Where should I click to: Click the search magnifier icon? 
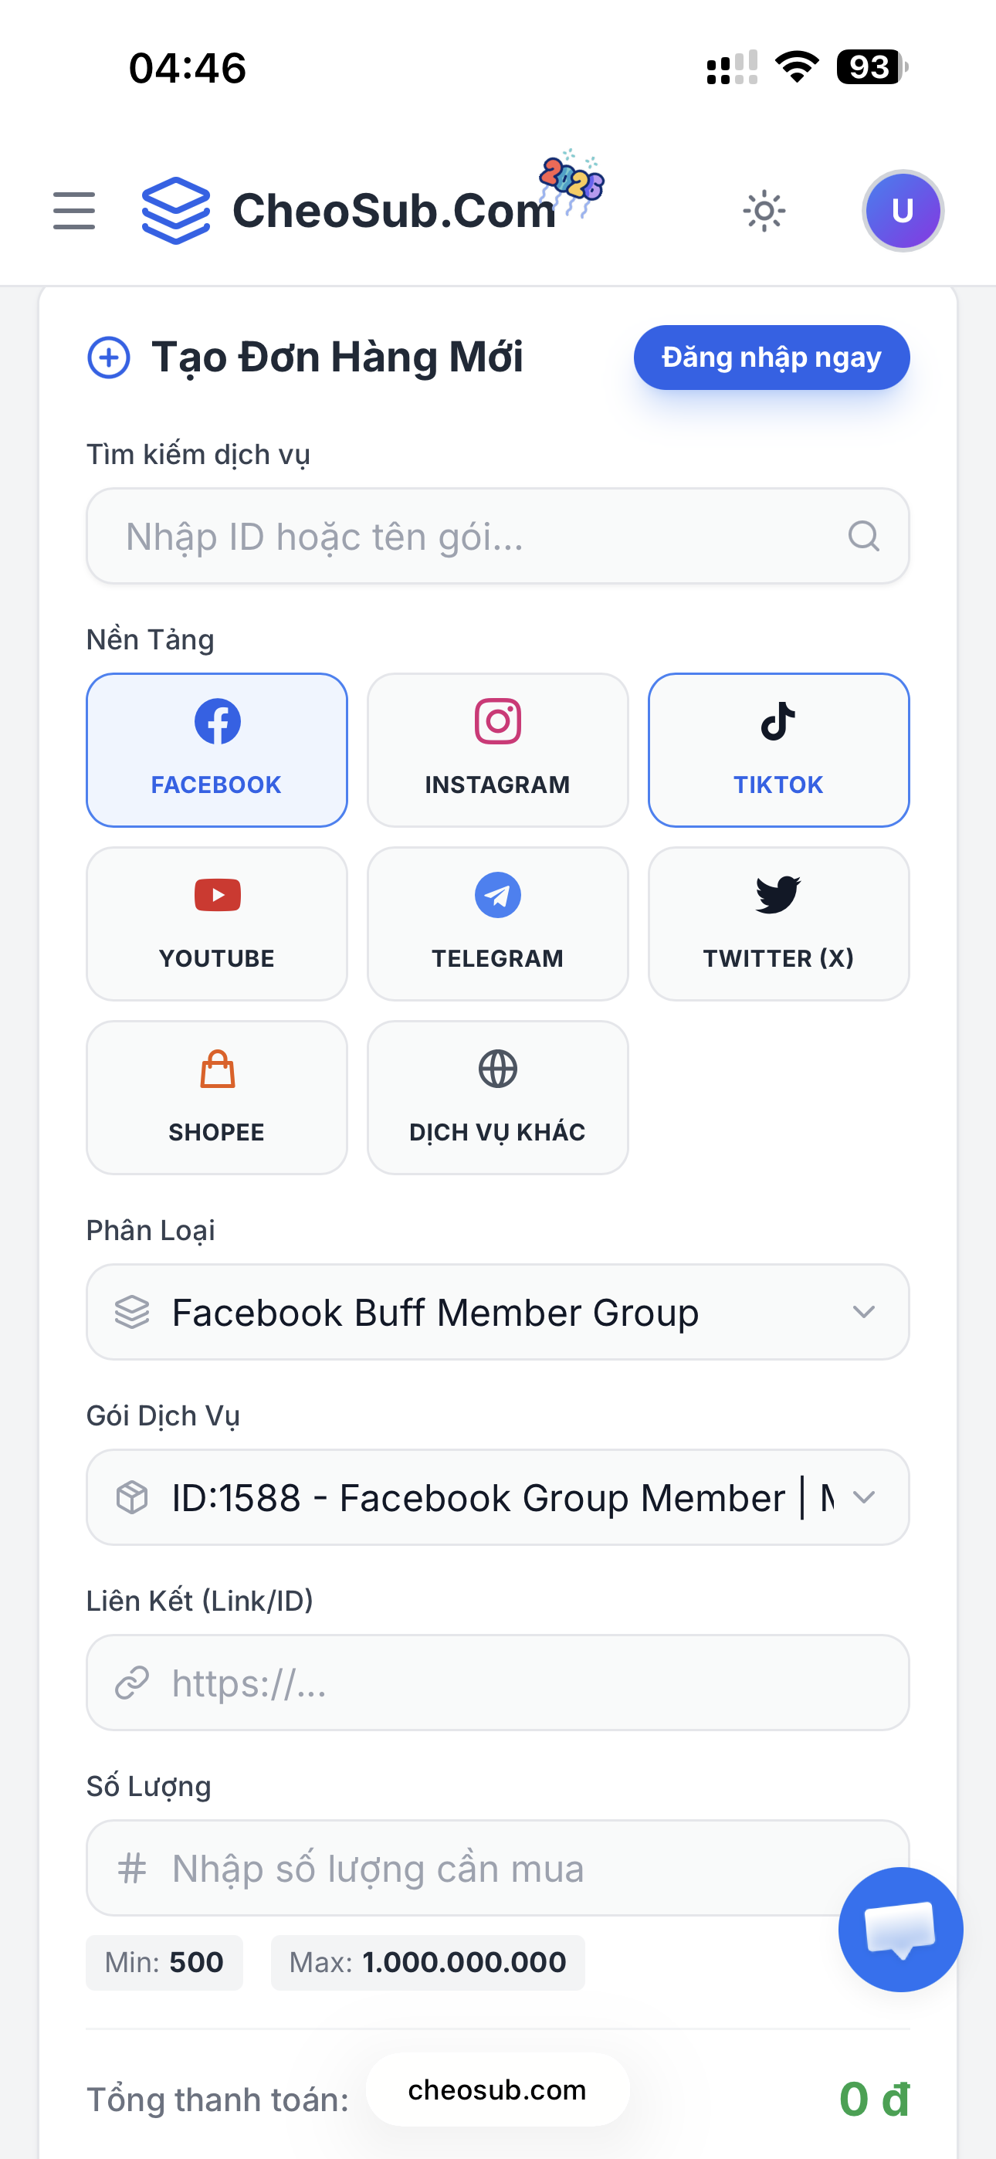click(862, 537)
